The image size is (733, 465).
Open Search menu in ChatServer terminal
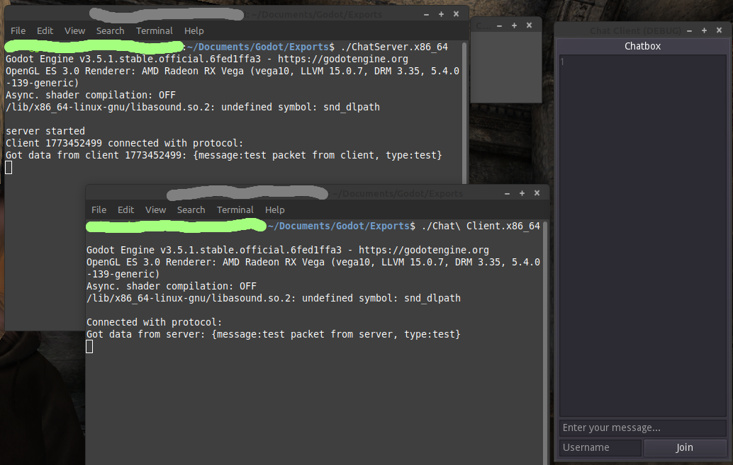point(110,30)
